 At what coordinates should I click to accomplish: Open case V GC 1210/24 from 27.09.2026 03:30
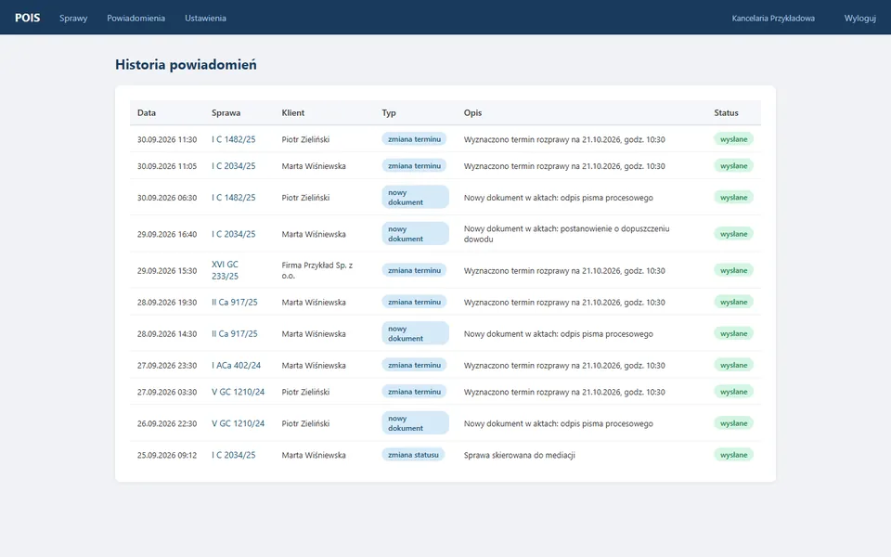[239, 392]
